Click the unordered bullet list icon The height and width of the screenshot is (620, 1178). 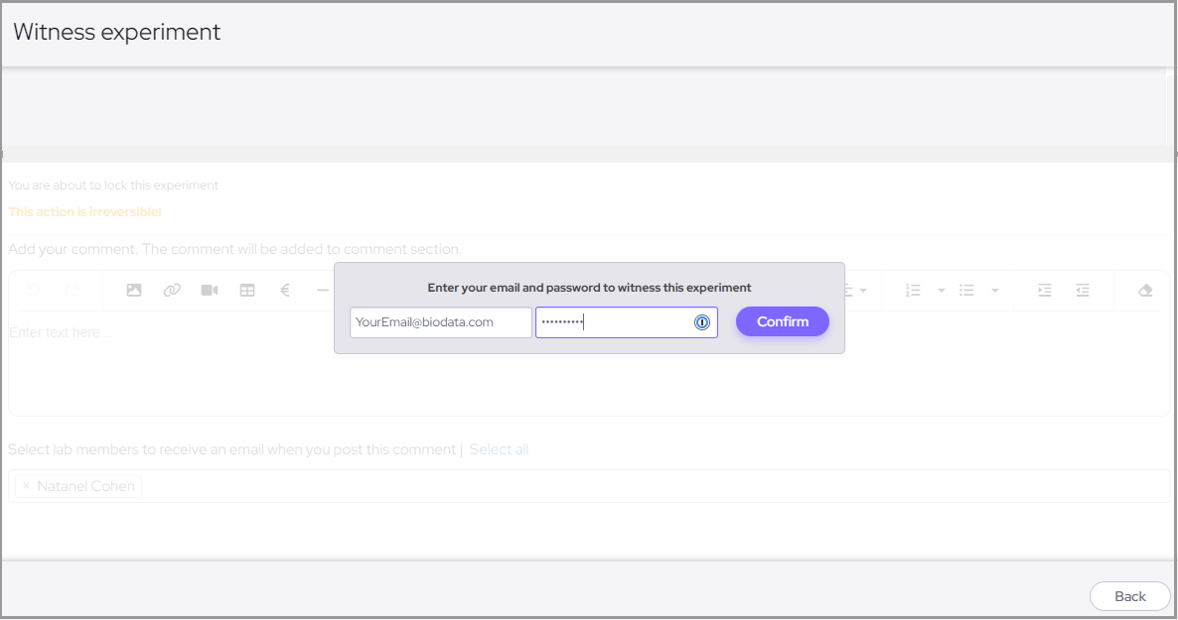tap(966, 291)
